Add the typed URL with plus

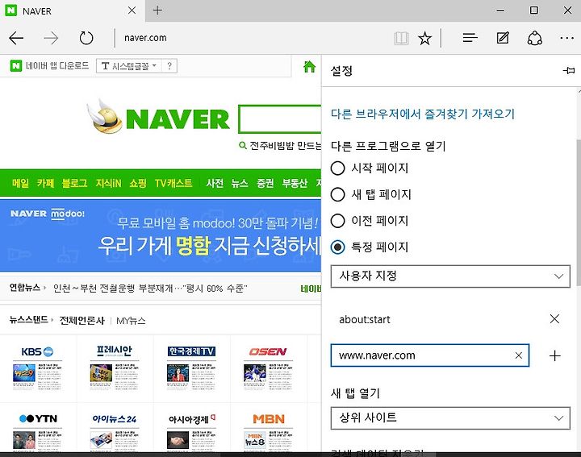coord(554,356)
